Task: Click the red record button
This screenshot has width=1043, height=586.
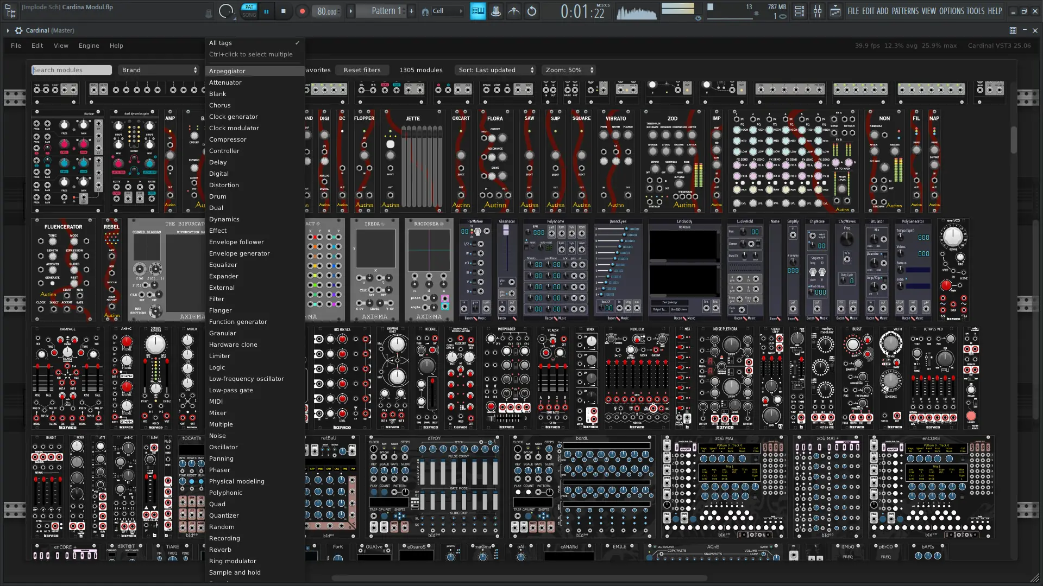Action: [x=303, y=11]
